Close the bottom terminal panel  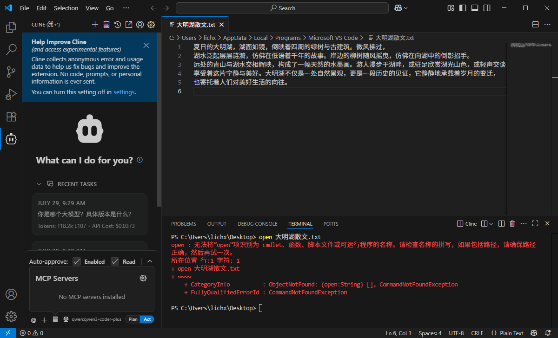(x=547, y=223)
